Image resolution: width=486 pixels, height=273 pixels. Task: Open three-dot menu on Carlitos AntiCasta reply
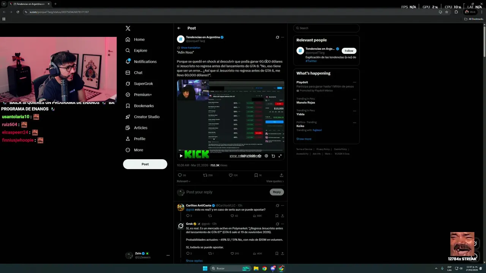click(x=282, y=206)
